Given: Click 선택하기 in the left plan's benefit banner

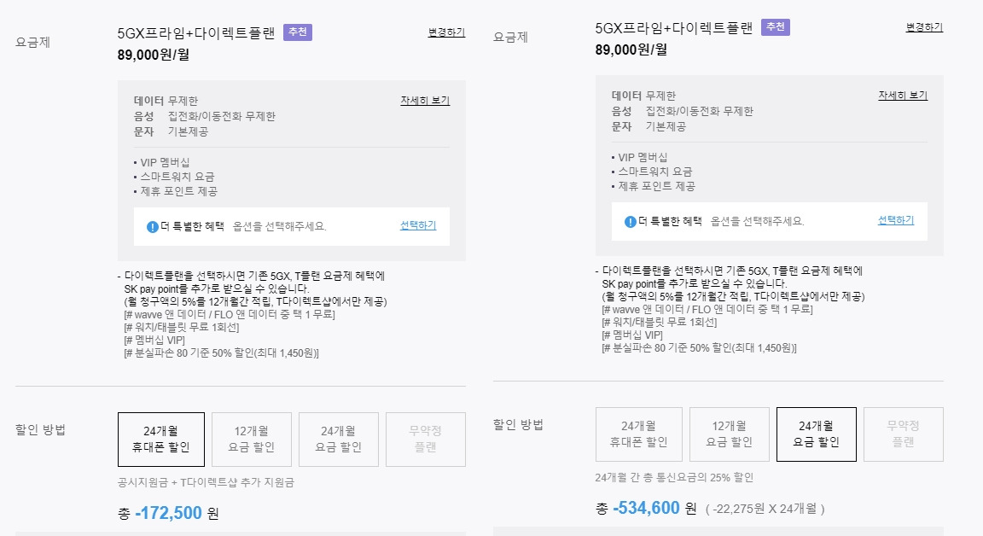Looking at the screenshot, I should click(x=416, y=226).
